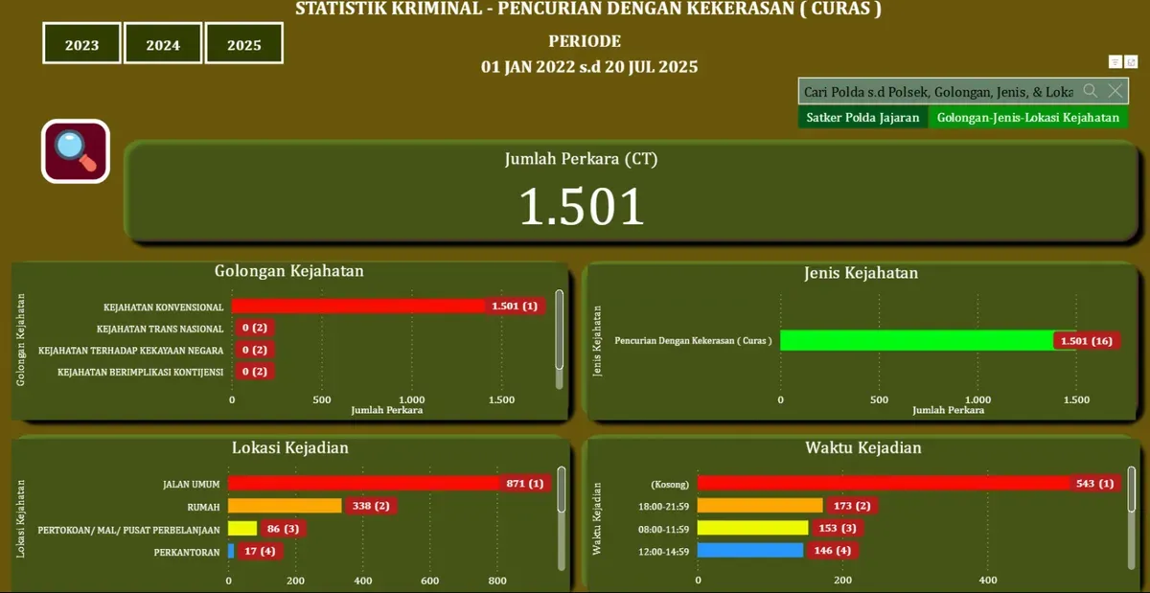This screenshot has width=1150, height=593.
Task: Click the 146 (4) data label
Action: 833,551
